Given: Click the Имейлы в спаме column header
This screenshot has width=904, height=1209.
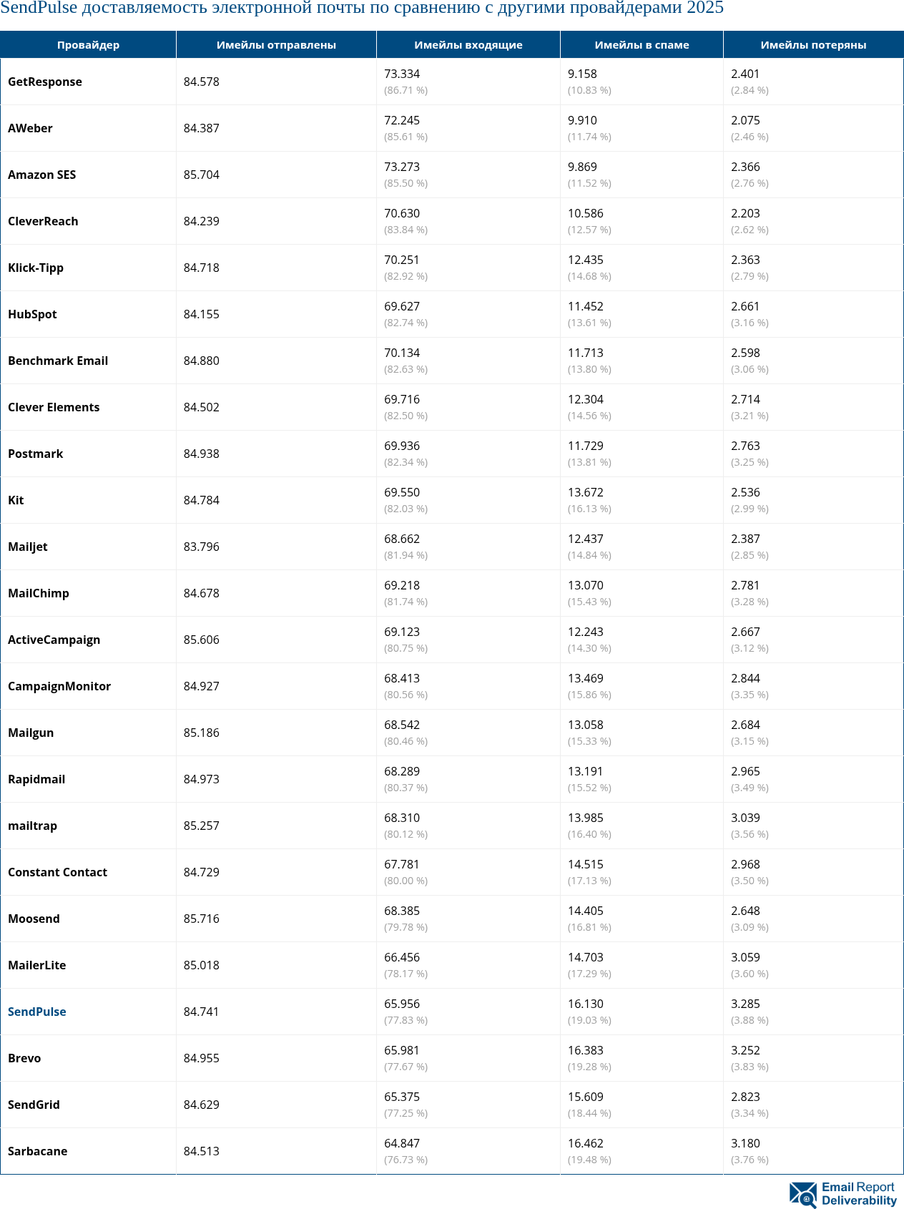Looking at the screenshot, I should 642,44.
